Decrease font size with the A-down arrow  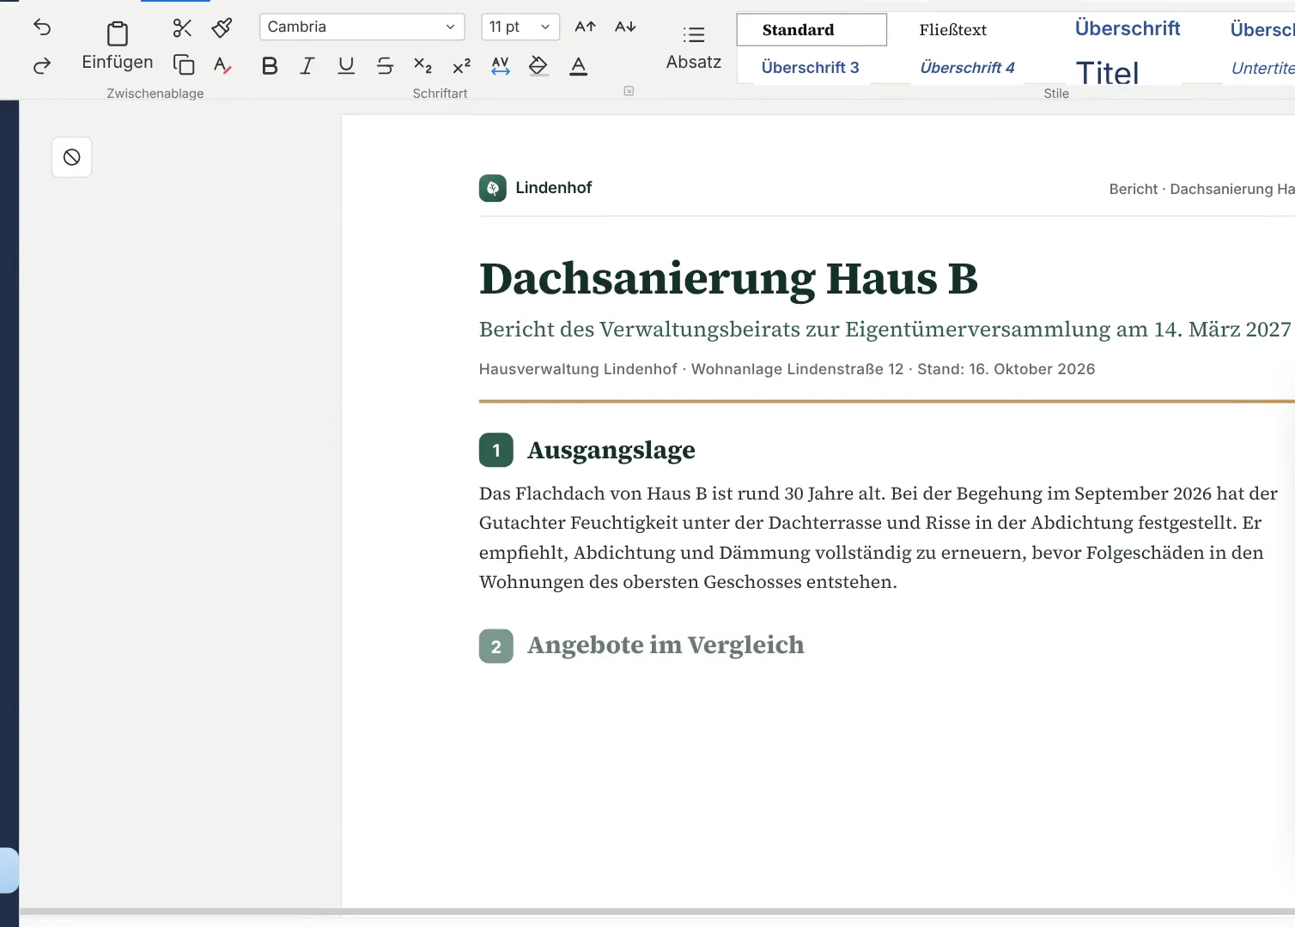pos(625,27)
